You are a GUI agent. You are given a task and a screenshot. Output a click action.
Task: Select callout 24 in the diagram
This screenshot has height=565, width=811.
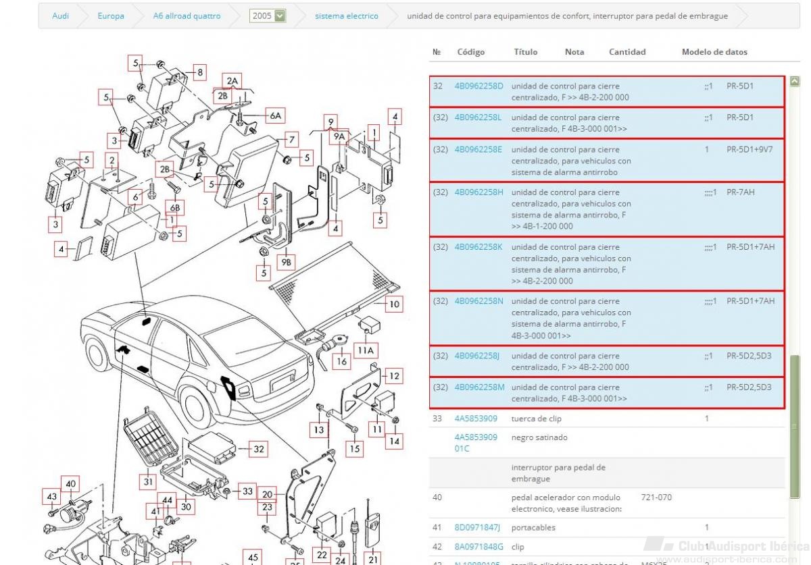point(341,560)
